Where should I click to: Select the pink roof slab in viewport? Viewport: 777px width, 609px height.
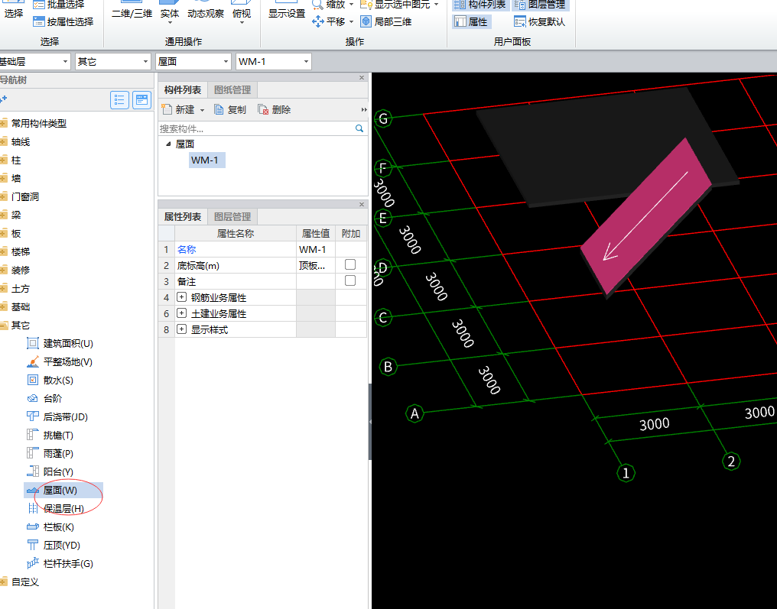tap(647, 218)
